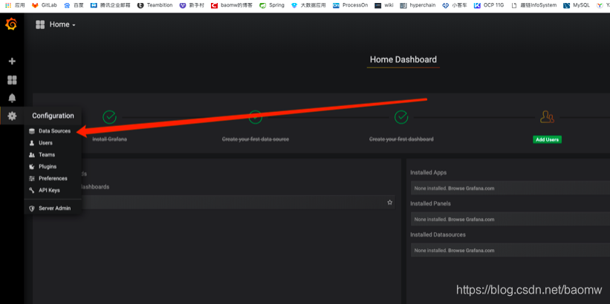Open the 趣链InfoSystem bookmark
This screenshot has height=304, width=610.
(x=533, y=5)
